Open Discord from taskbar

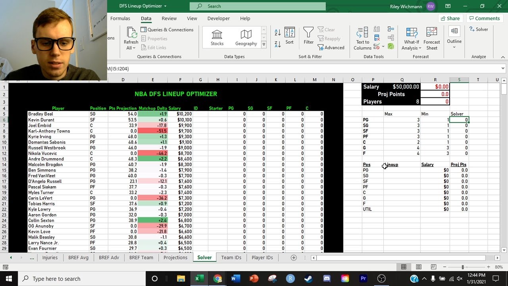(x=327, y=278)
